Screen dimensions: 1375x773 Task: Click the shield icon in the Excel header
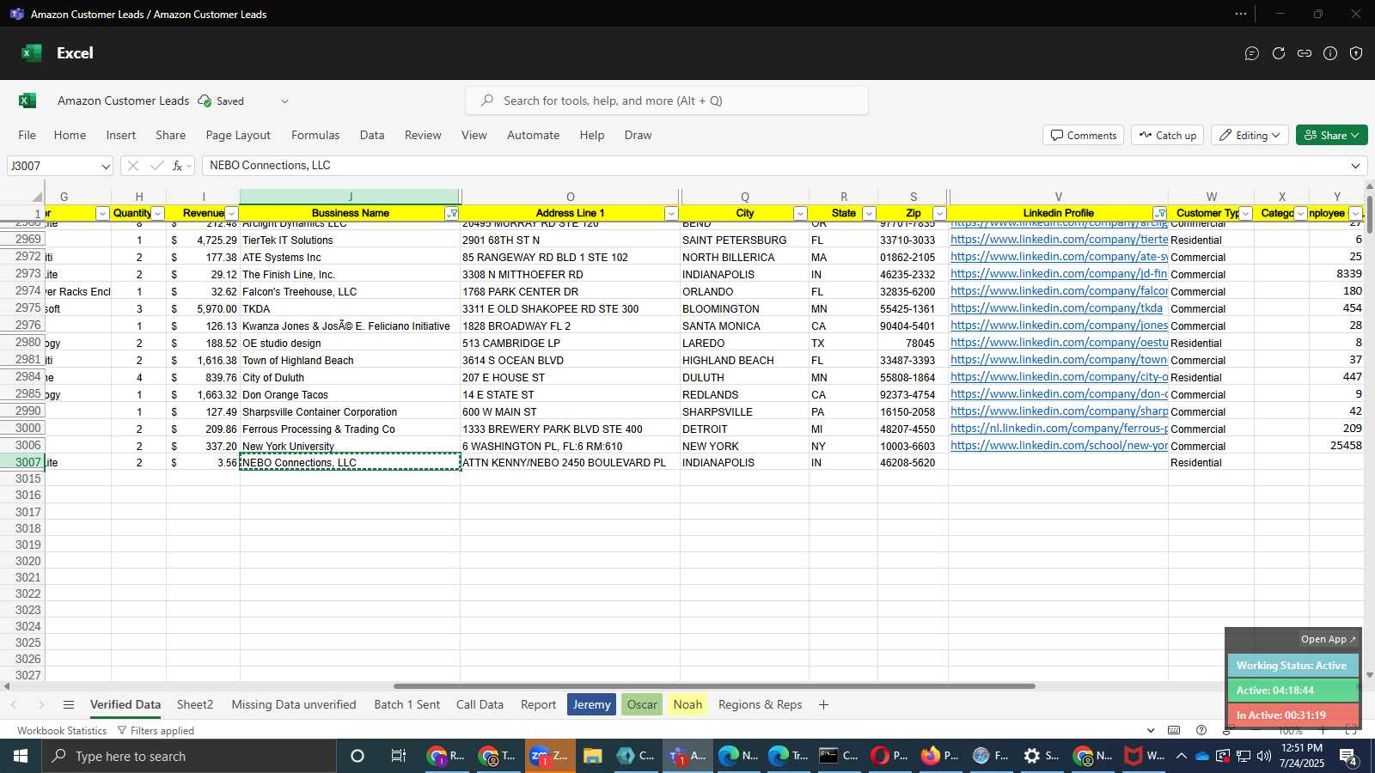click(x=1356, y=53)
